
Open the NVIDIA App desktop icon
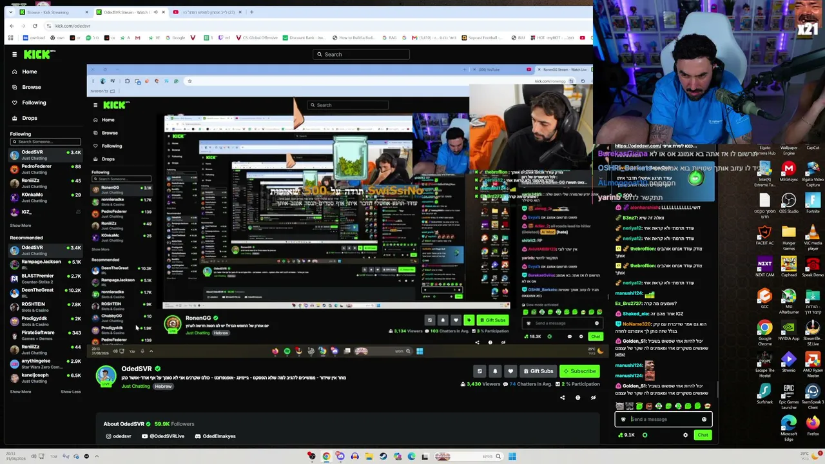tap(789, 331)
